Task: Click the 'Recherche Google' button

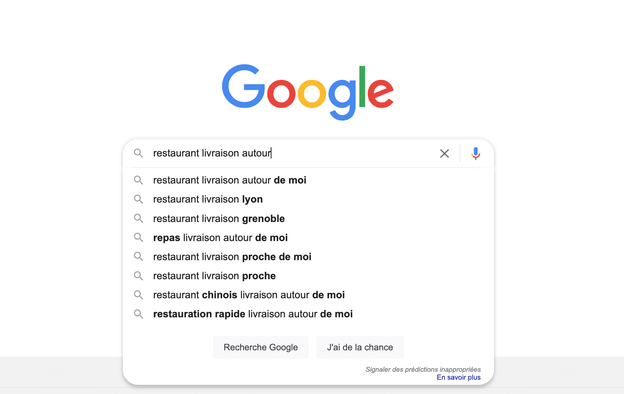Action: pyautogui.click(x=261, y=347)
